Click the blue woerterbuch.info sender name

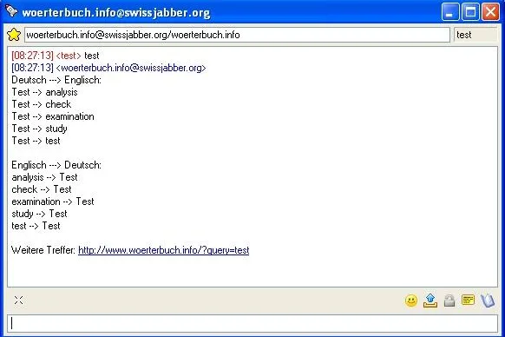131,68
